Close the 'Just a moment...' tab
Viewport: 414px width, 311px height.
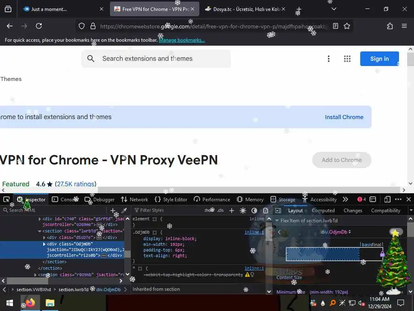coord(101,9)
